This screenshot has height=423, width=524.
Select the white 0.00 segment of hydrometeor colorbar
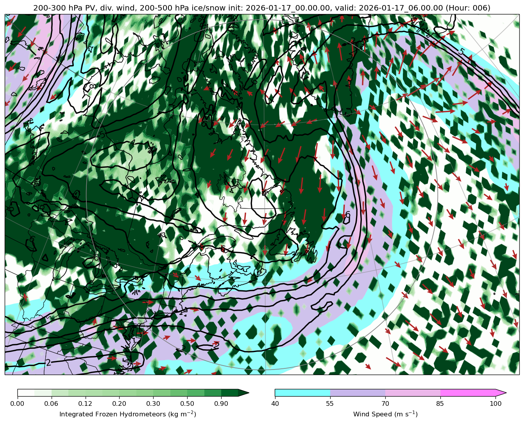pyautogui.click(x=26, y=393)
